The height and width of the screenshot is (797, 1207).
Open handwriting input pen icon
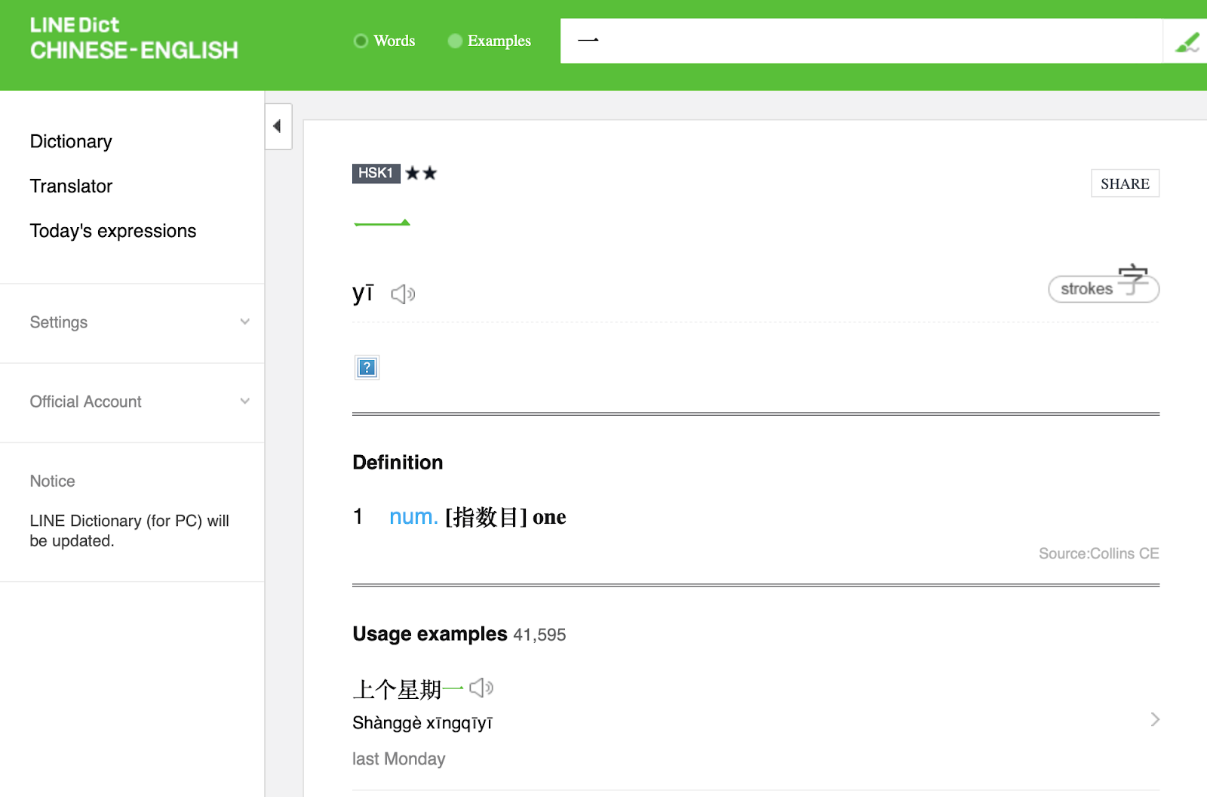1186,42
